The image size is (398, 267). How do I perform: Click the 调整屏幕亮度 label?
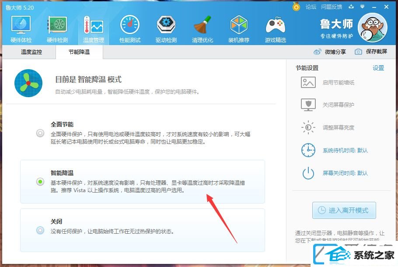click(339, 127)
